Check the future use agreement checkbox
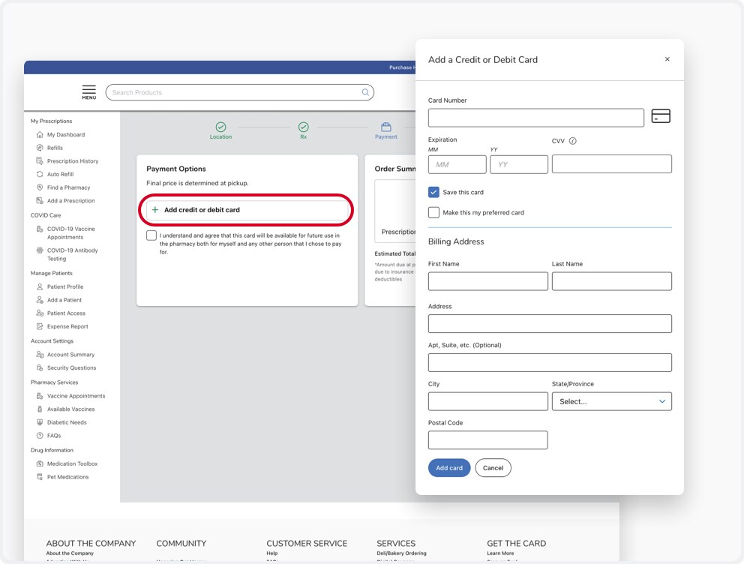This screenshot has height=564, width=744. point(151,235)
